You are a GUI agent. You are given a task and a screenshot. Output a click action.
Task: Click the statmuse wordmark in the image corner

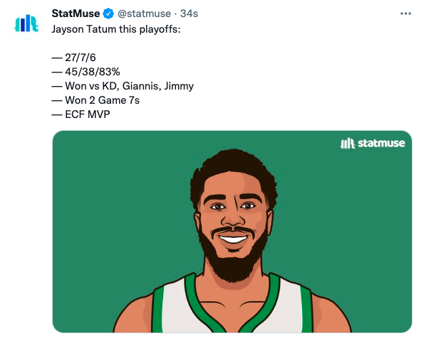click(381, 144)
